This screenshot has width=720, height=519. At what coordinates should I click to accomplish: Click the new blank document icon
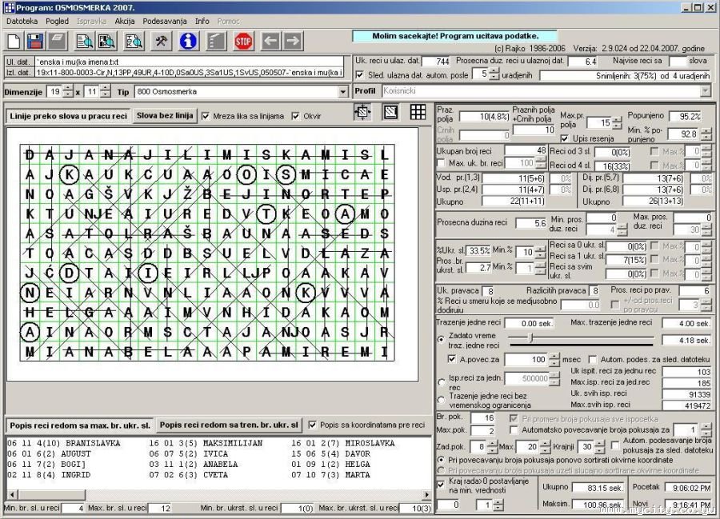point(13,41)
